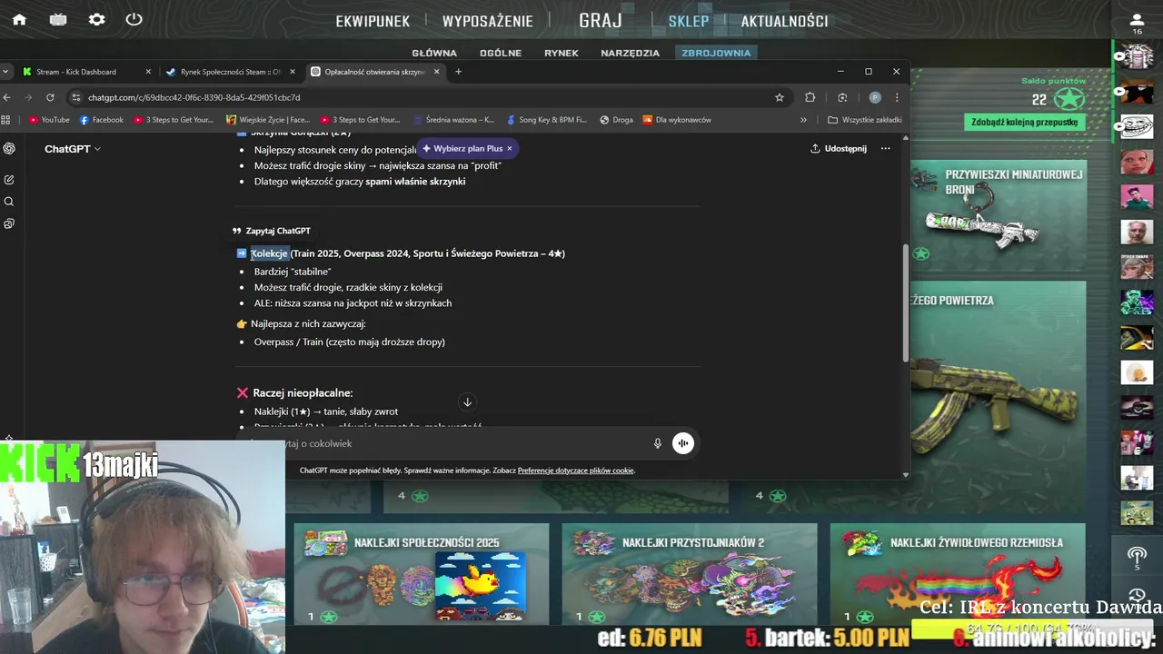Select GRAJ in CS2 top menu
The height and width of the screenshot is (654, 1163).
[x=601, y=20]
